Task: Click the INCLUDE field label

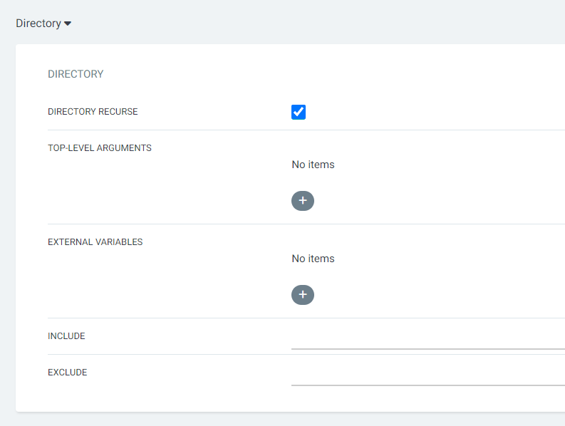Action: coord(66,336)
